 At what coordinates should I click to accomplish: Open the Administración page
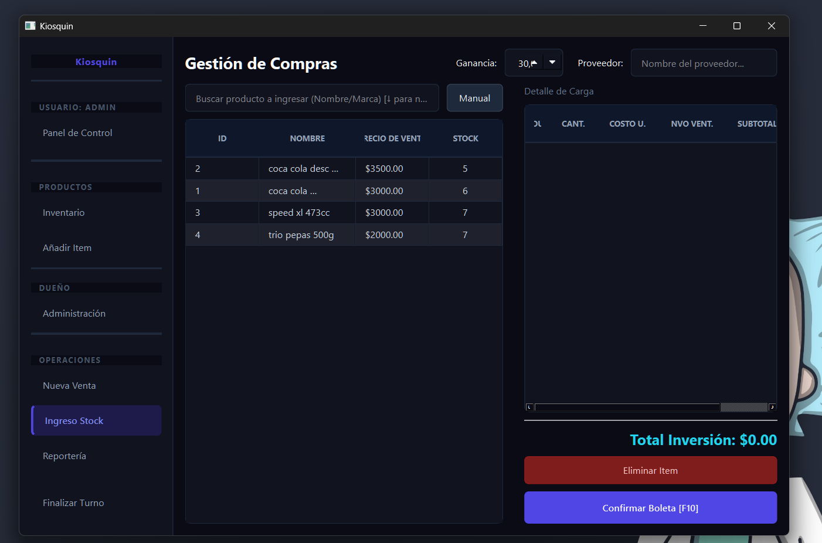click(74, 313)
